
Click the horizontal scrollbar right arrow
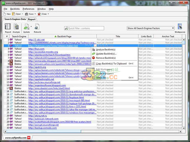[x=180, y=131]
